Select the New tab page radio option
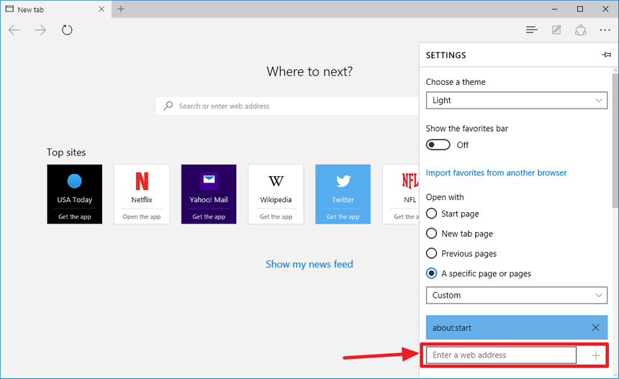 [x=431, y=234]
